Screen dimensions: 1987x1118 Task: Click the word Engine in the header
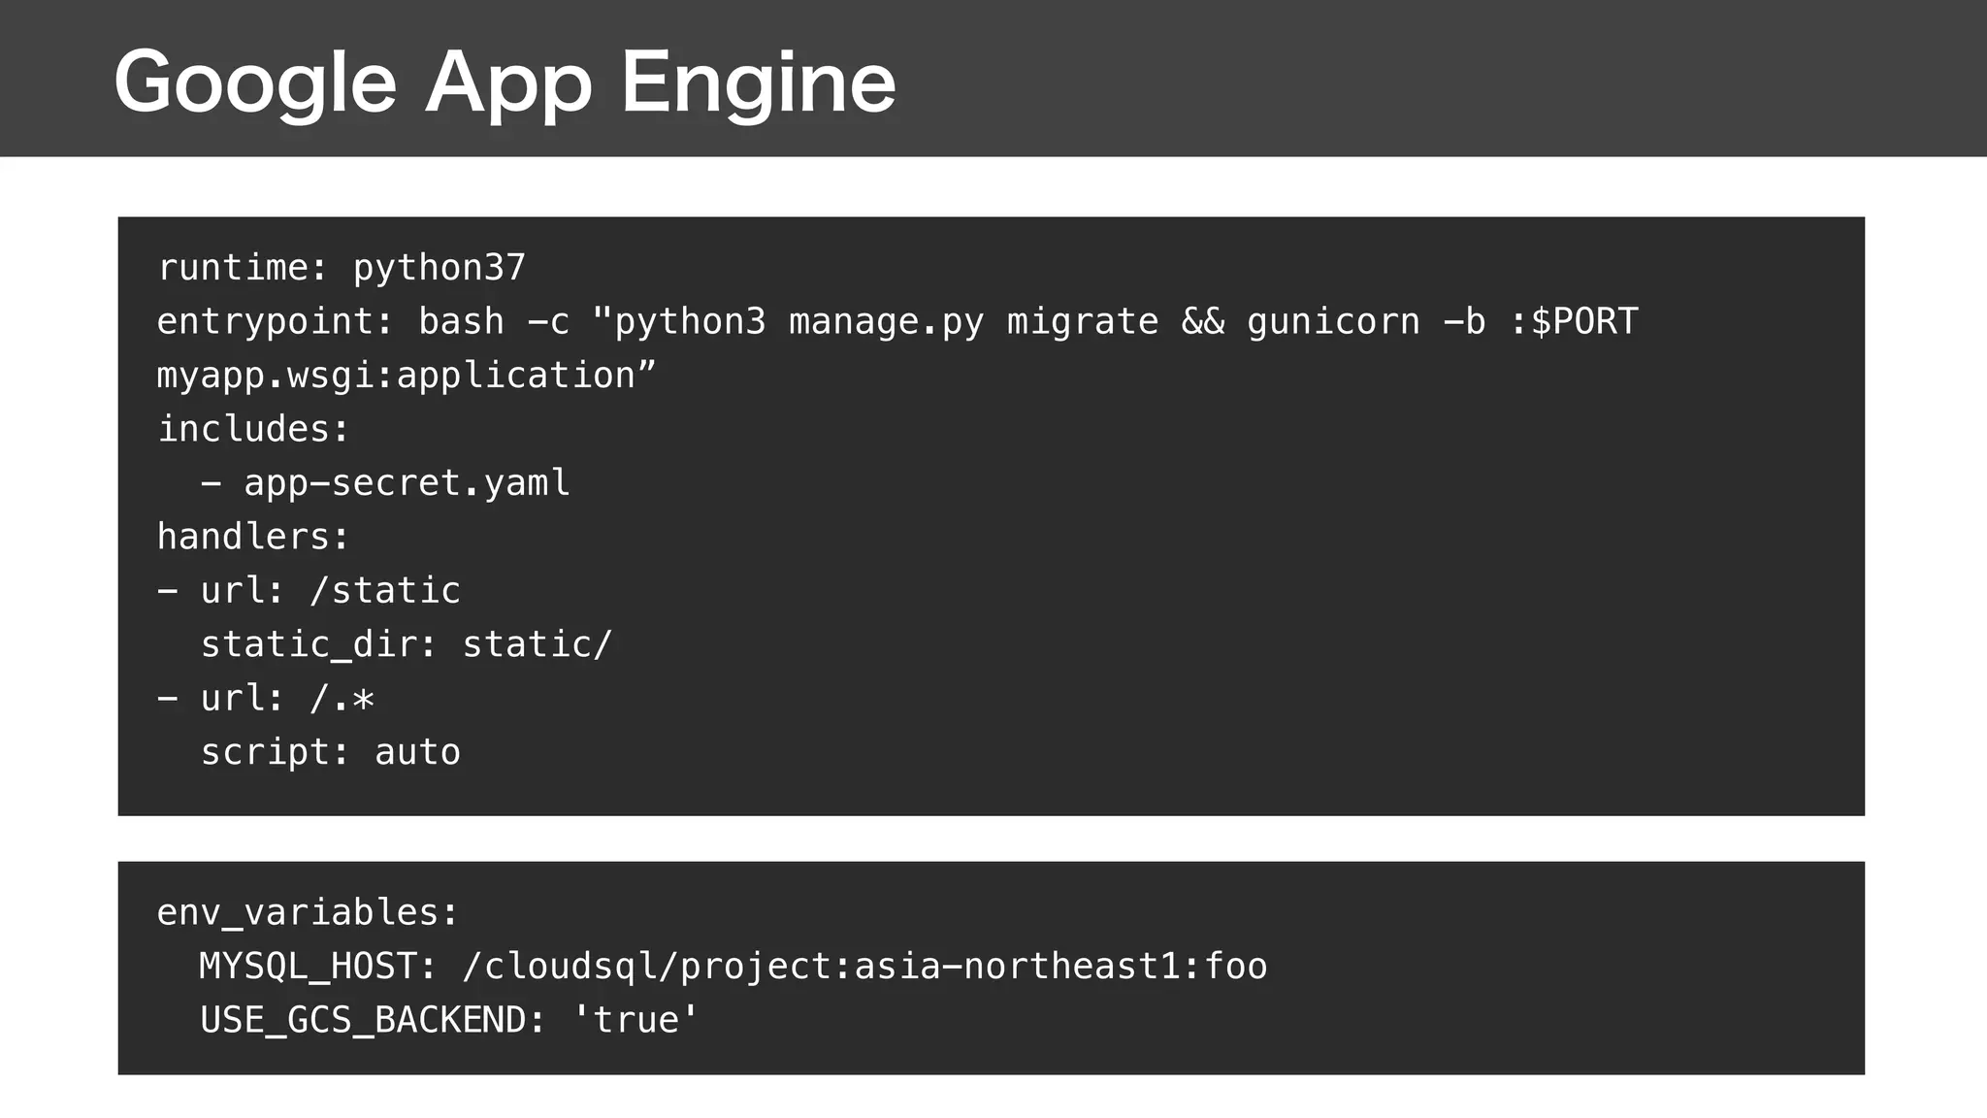[758, 83]
